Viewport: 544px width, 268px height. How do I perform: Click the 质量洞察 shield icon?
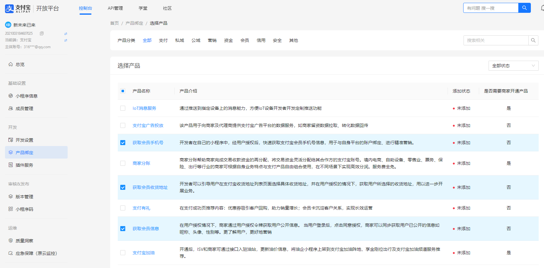(11, 240)
